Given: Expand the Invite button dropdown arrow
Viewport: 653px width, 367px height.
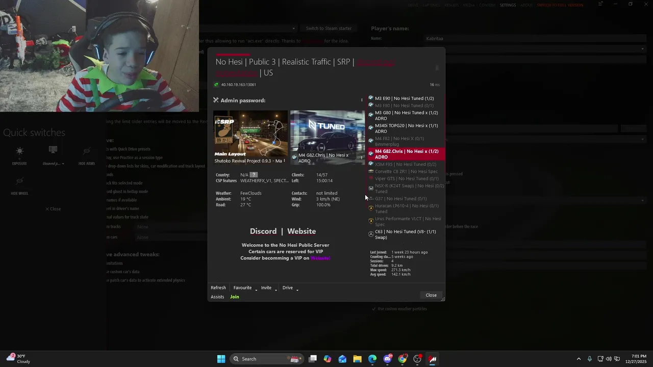Looking at the screenshot, I should [x=276, y=289].
